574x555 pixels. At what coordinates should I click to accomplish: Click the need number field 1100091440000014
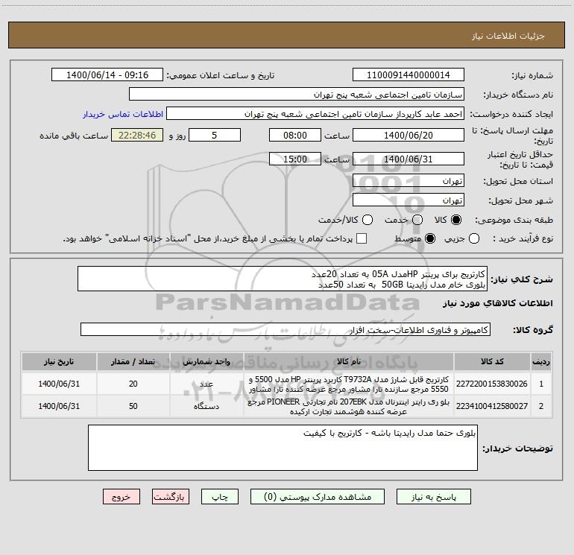[409, 75]
